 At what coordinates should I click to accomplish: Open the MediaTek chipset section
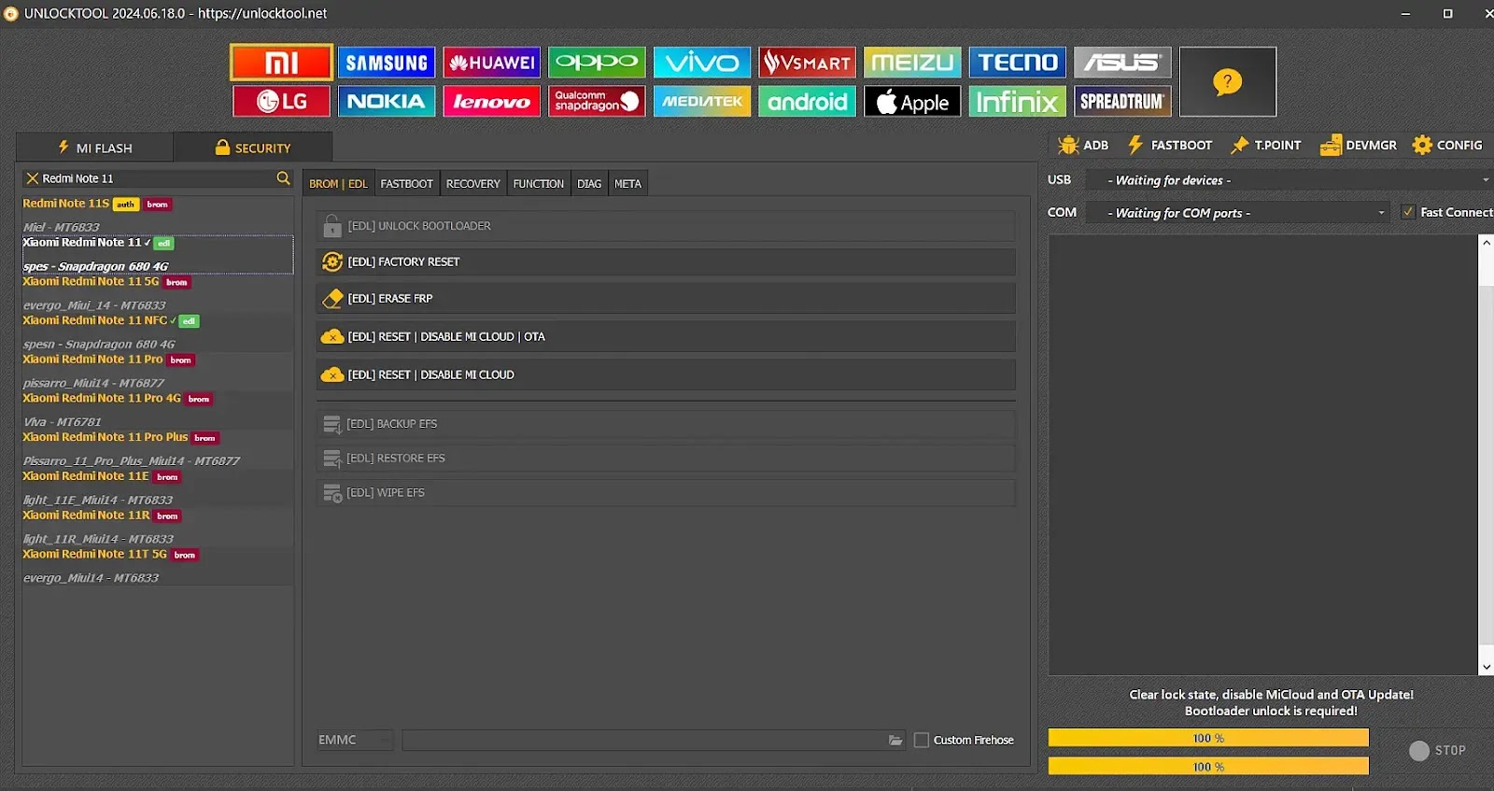click(x=702, y=101)
